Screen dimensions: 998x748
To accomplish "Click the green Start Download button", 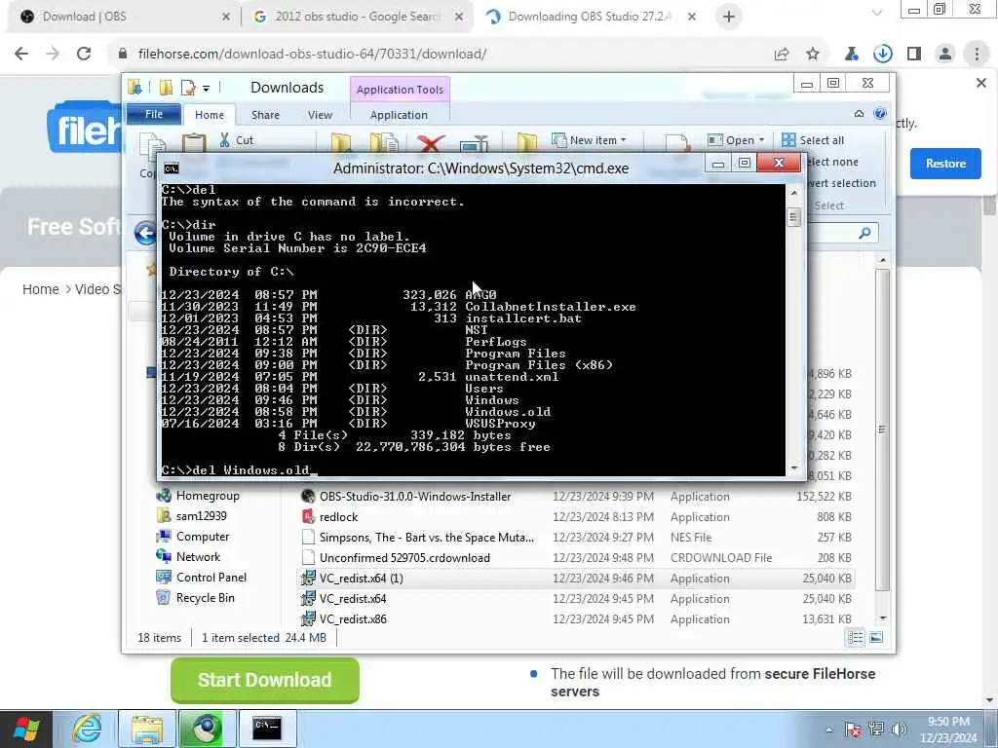I will click(x=265, y=680).
